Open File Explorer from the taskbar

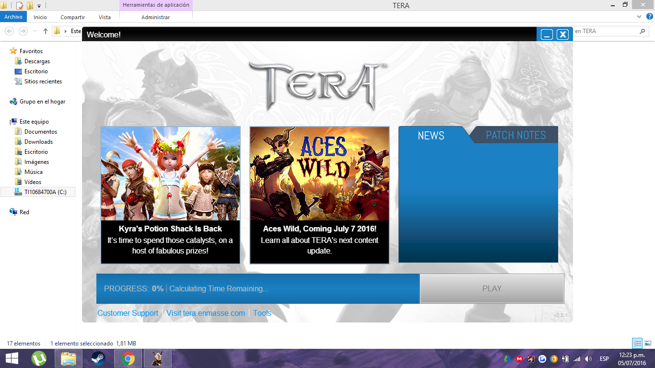[69, 358]
